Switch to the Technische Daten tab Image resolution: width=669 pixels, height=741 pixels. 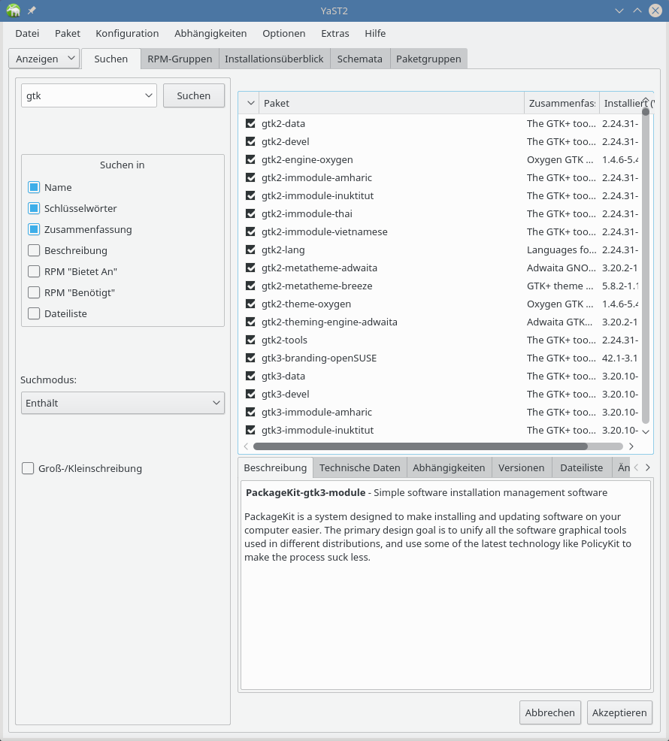pyautogui.click(x=359, y=467)
